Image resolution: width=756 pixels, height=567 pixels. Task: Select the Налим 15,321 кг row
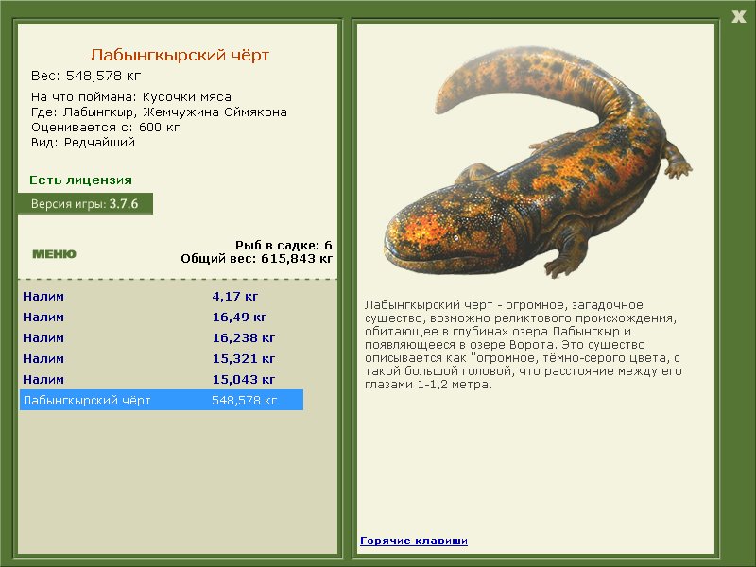(162, 358)
